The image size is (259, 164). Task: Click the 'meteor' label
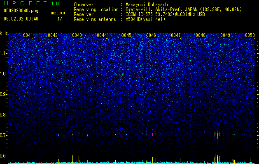[x=58, y=13]
